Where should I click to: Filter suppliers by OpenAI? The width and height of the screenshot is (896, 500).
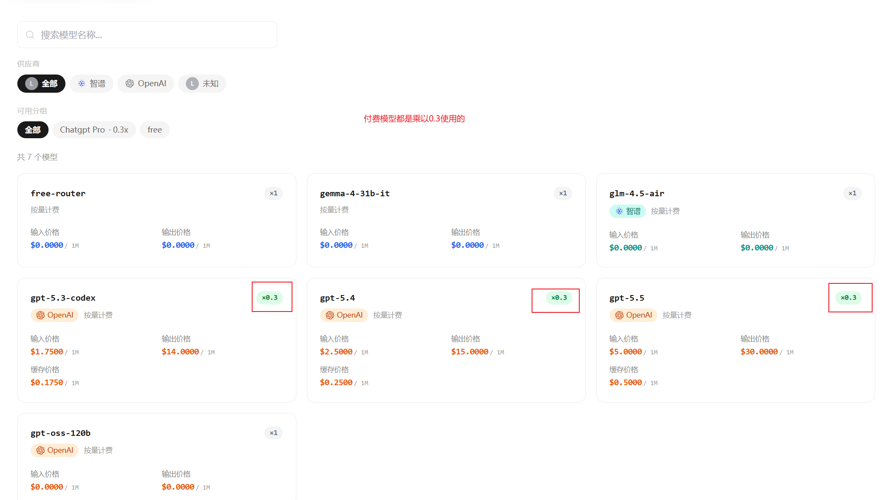pyautogui.click(x=146, y=84)
